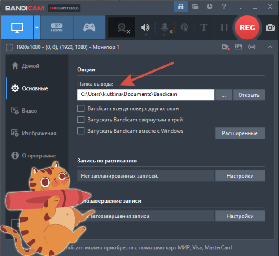Collapse the panel with the chevron up arrow

[270, 47]
